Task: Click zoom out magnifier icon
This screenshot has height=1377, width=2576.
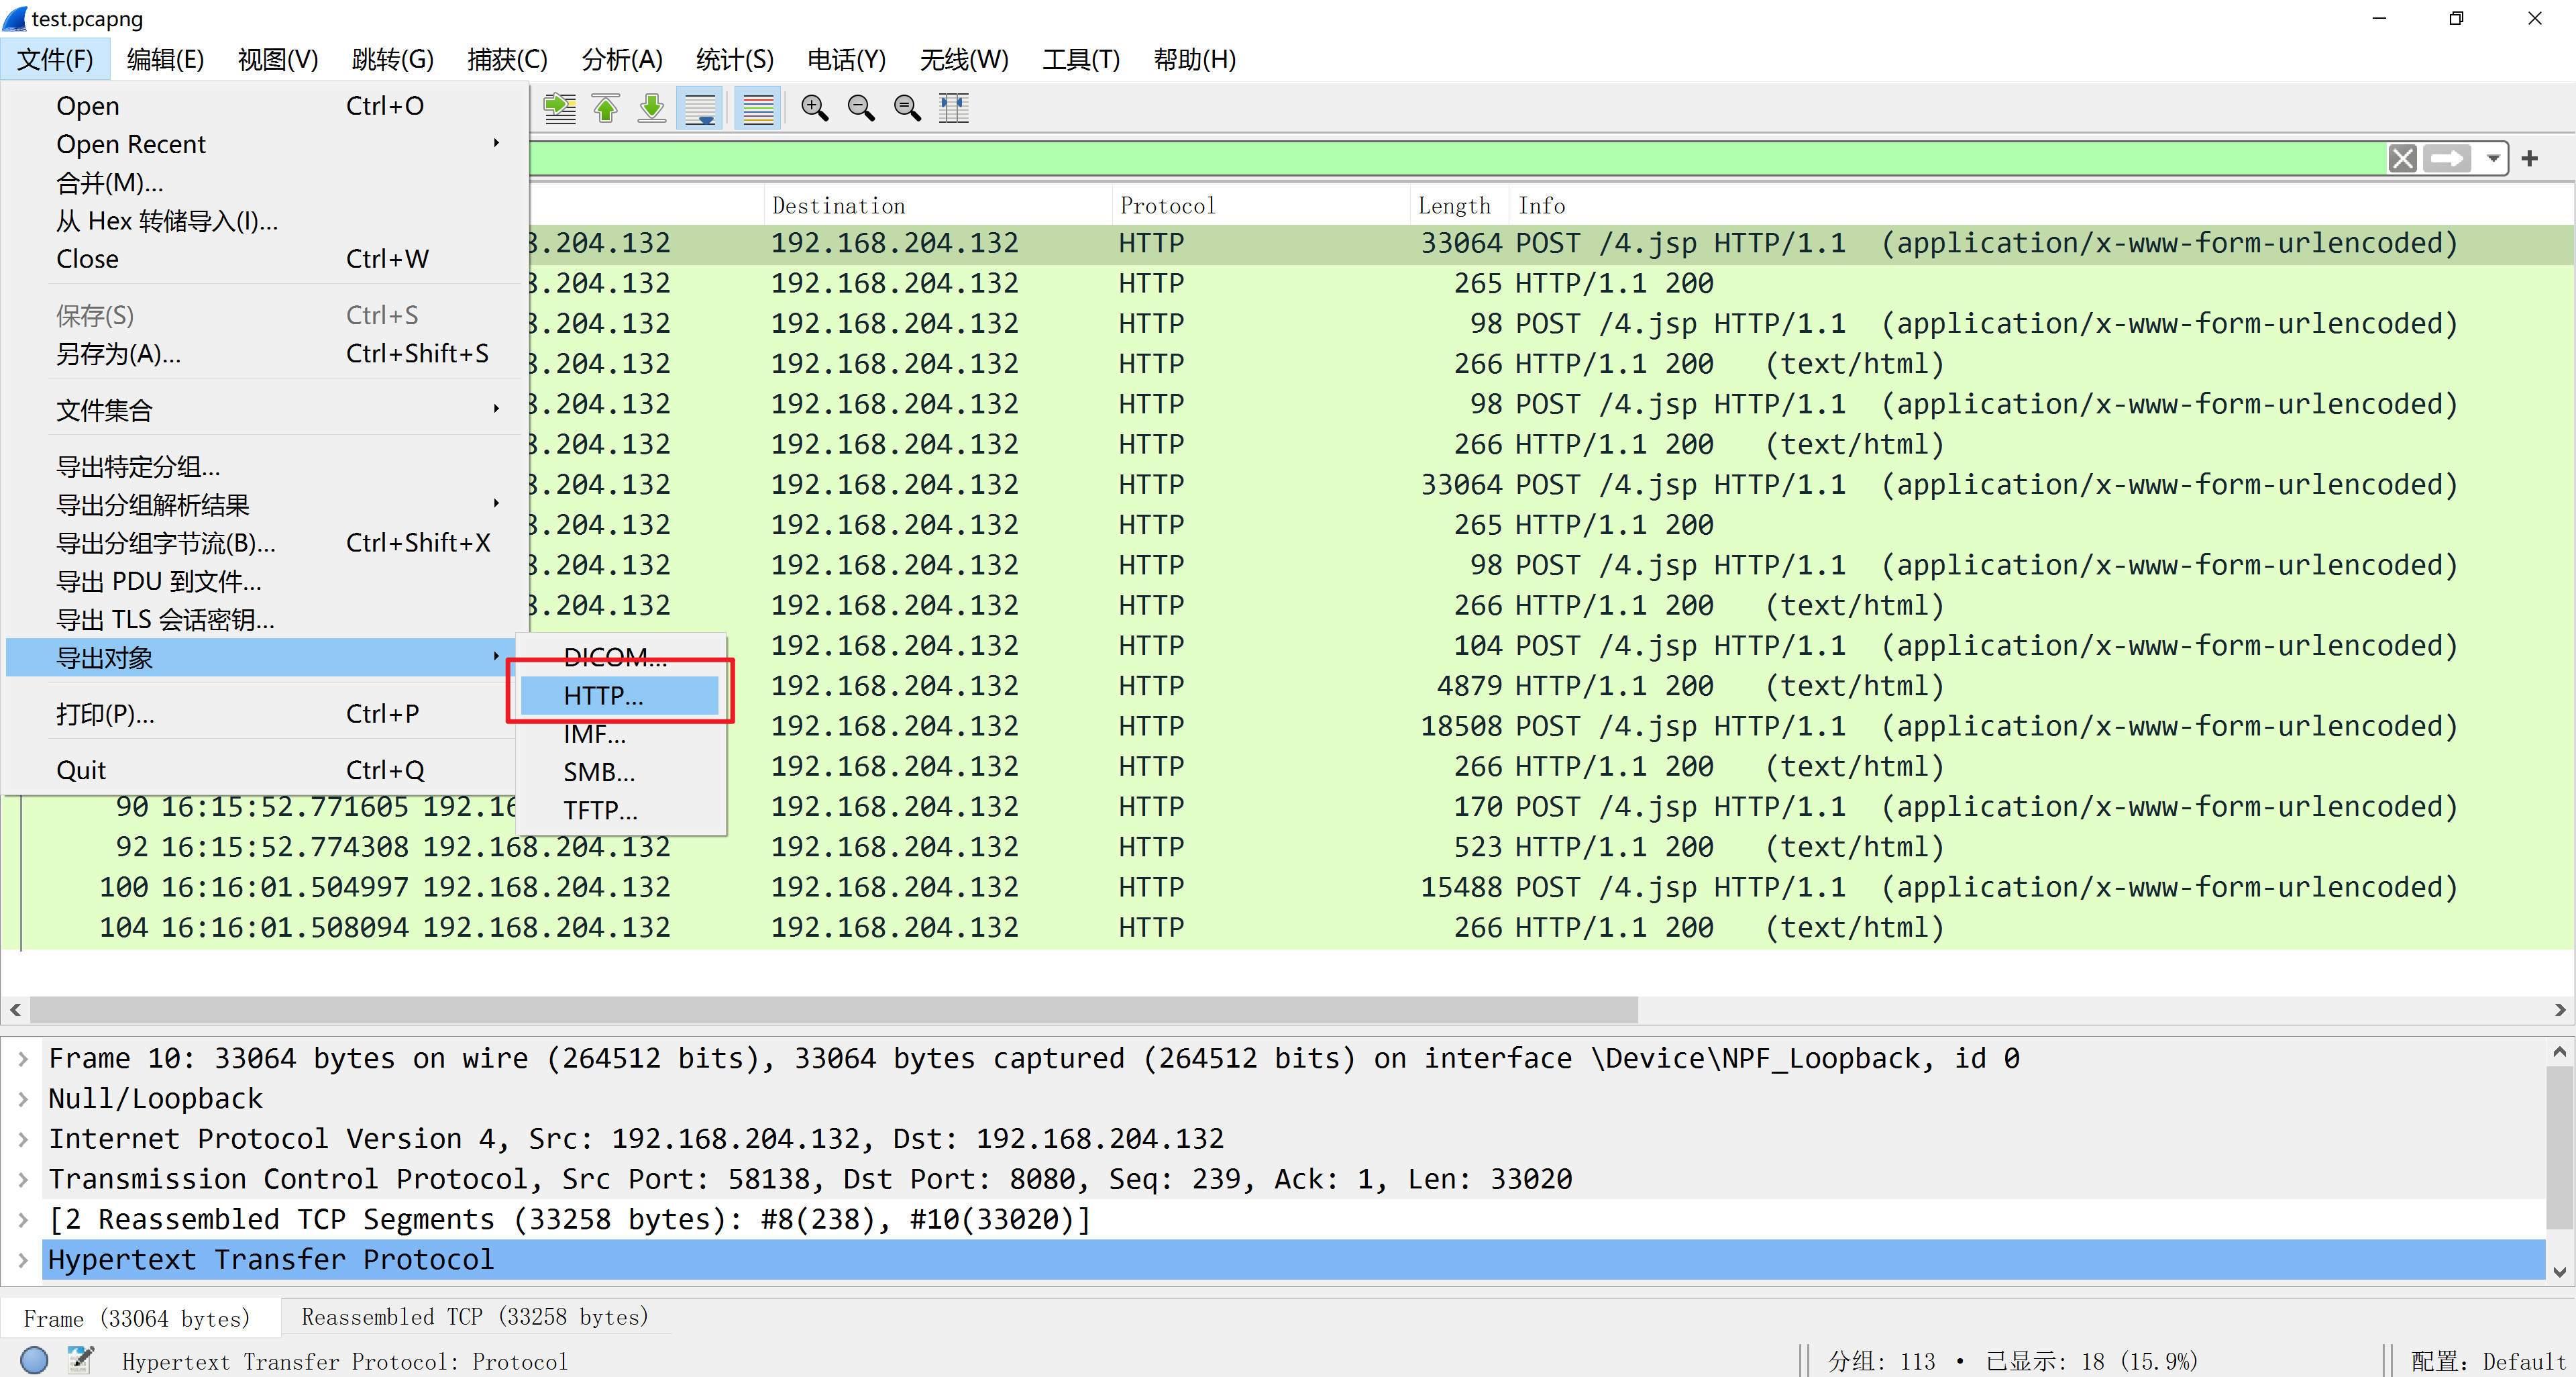Action: (x=861, y=108)
